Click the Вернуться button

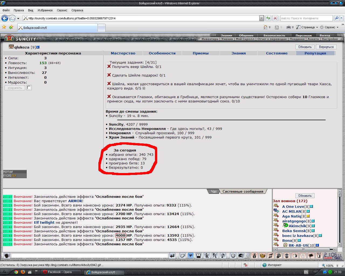pos(326,47)
